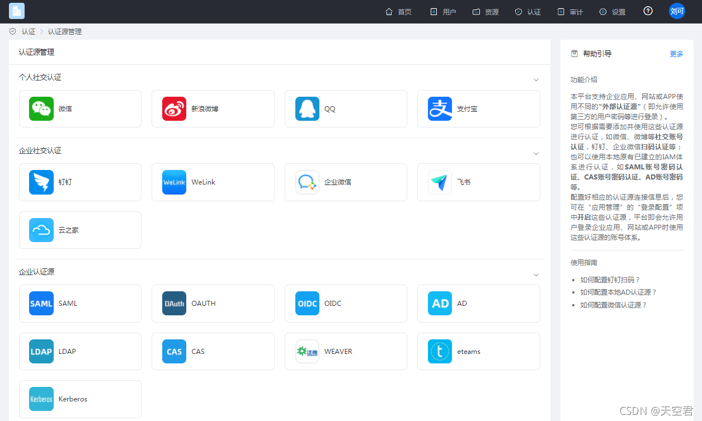Select the LDAP source icon
The width and height of the screenshot is (702, 421).
[41, 352]
